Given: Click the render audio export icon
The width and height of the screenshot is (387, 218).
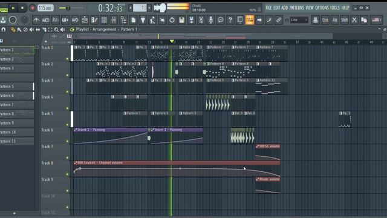Looking at the screenshot, I should (191, 20).
